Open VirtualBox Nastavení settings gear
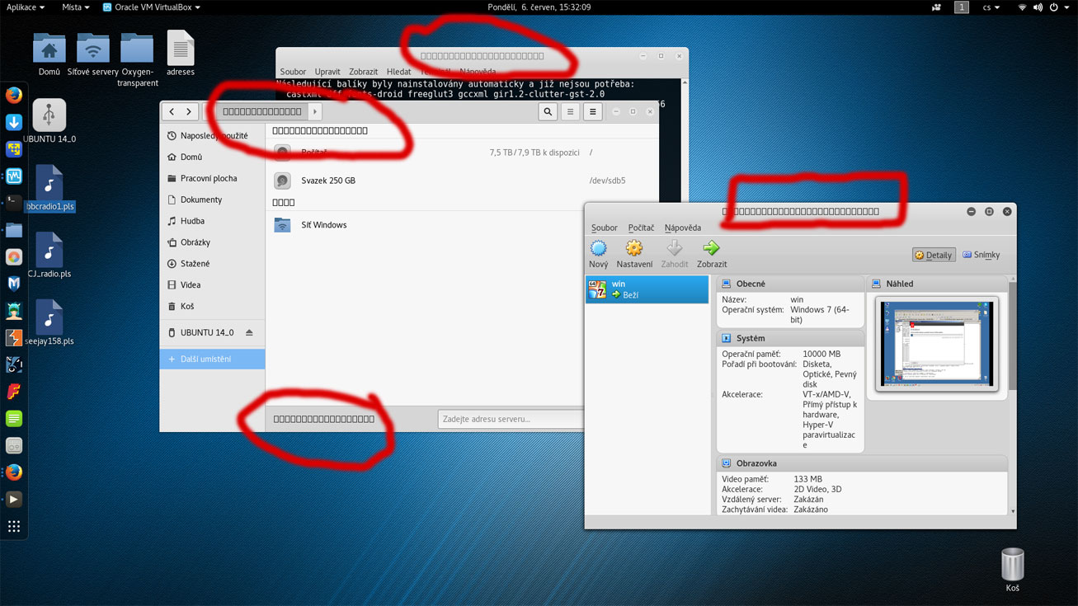The height and width of the screenshot is (606, 1078). (x=633, y=248)
